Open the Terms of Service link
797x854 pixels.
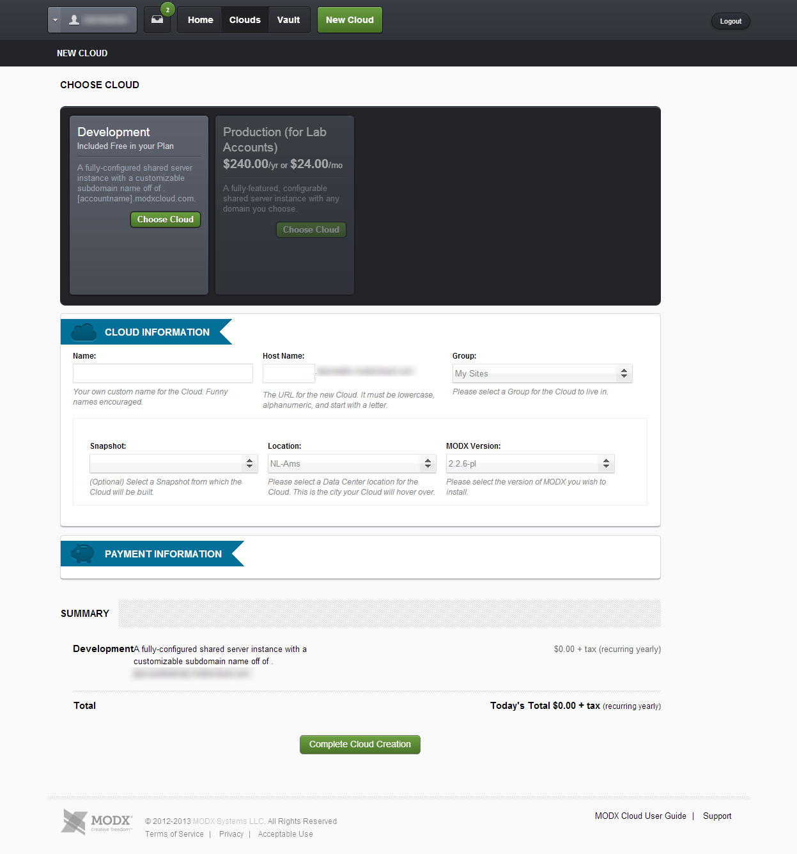[x=174, y=834]
